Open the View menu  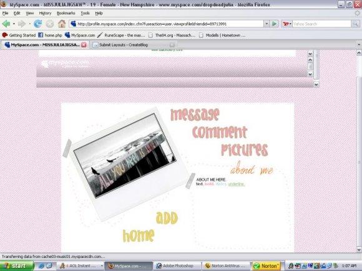29,13
